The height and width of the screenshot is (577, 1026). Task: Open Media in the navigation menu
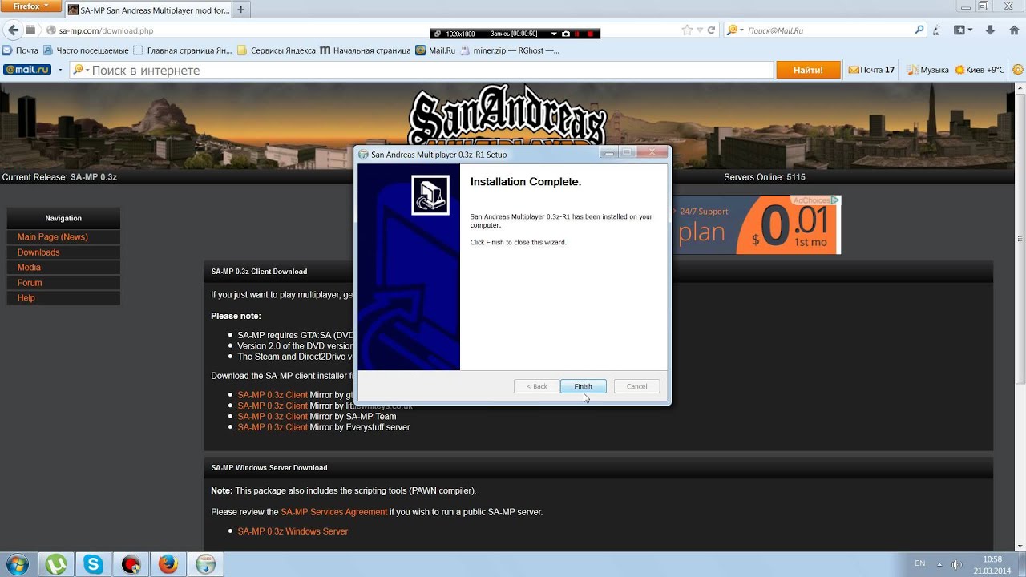(x=29, y=268)
